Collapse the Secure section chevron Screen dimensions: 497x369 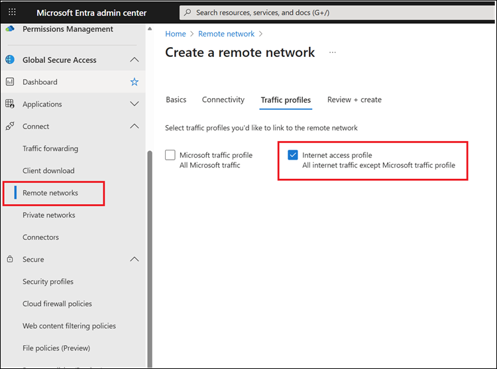click(135, 260)
